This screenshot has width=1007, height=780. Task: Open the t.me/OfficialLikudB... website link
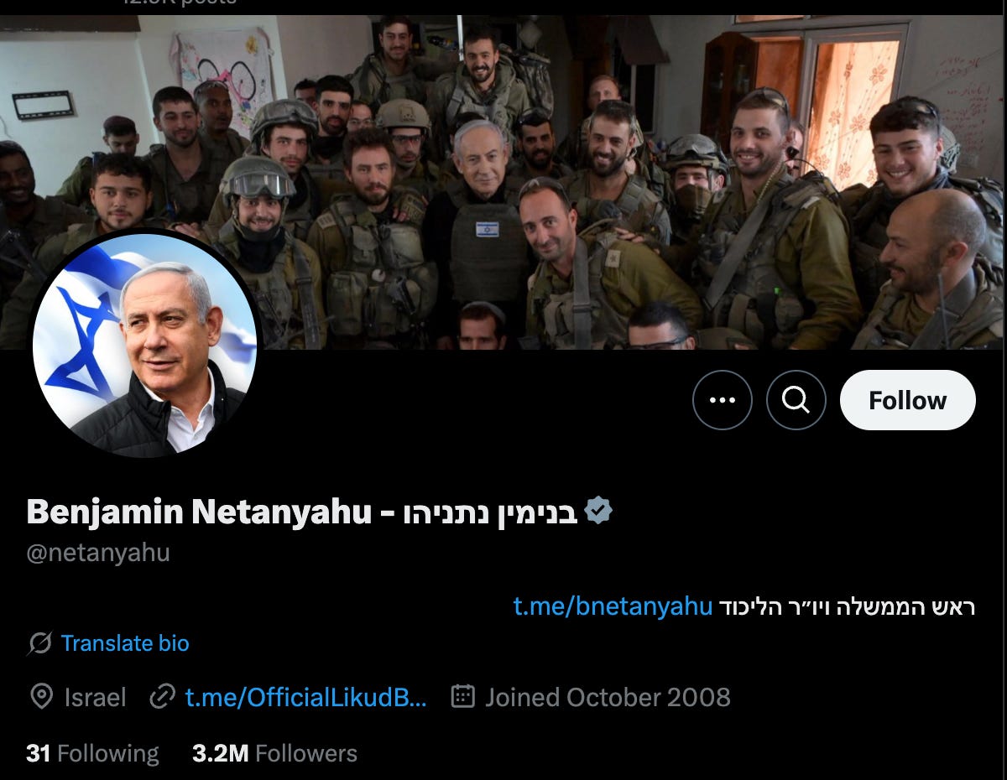coord(305,697)
